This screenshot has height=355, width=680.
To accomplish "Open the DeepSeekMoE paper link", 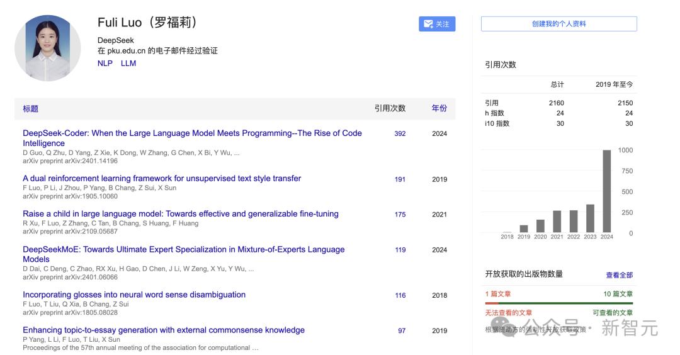I will [x=183, y=250].
